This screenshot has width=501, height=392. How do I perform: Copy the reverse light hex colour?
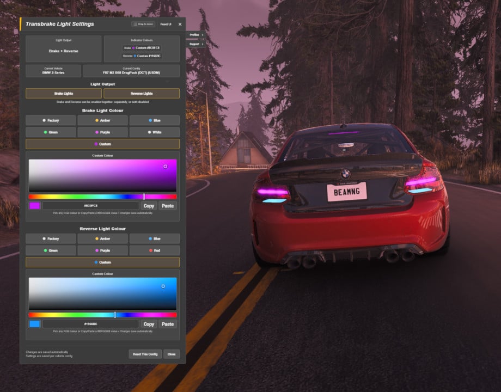coord(149,324)
